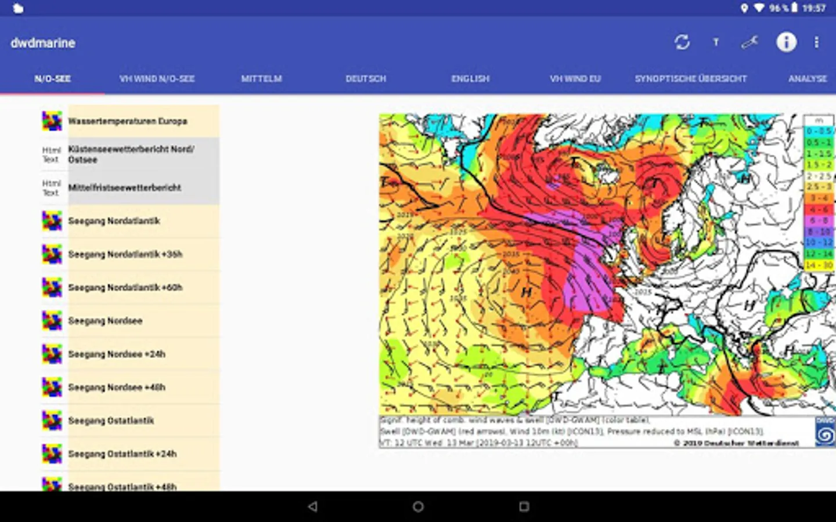
Task: Tap the map icon beside Seegang Ostatlantik
Action: [x=52, y=420]
